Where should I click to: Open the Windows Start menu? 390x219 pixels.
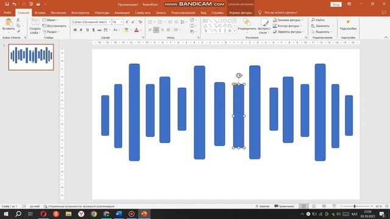(x=5, y=214)
